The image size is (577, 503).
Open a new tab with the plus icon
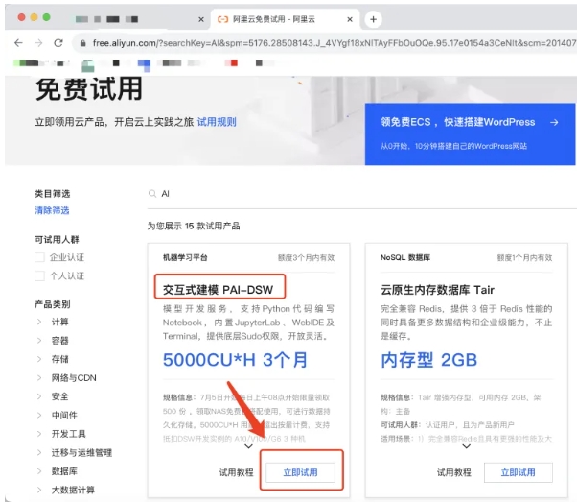[x=373, y=19]
